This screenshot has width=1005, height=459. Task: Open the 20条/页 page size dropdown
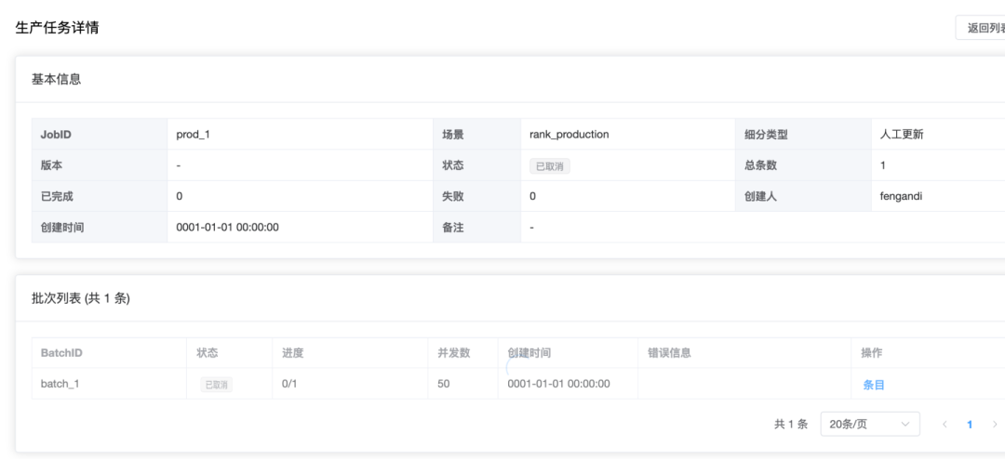(870, 424)
